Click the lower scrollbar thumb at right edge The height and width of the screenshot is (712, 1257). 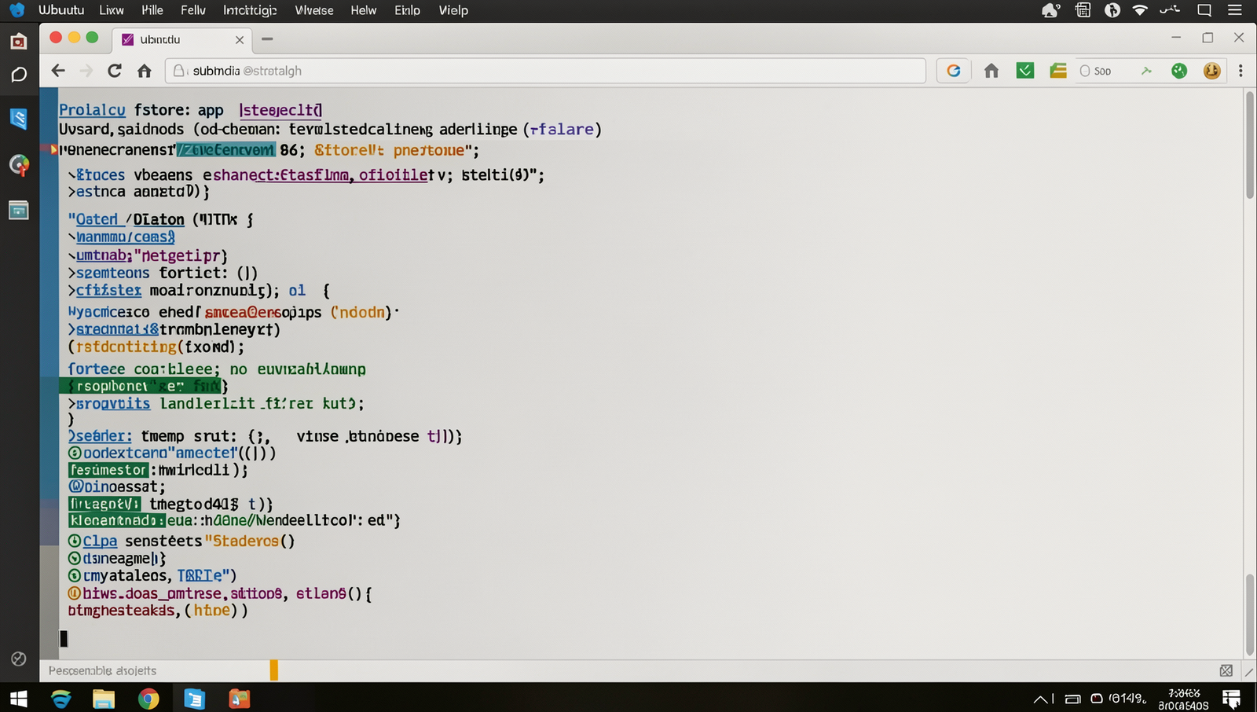click(x=1250, y=615)
